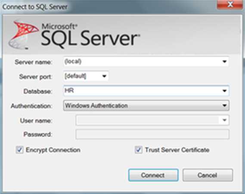Open the Authentication dropdown arrow

[224, 106]
